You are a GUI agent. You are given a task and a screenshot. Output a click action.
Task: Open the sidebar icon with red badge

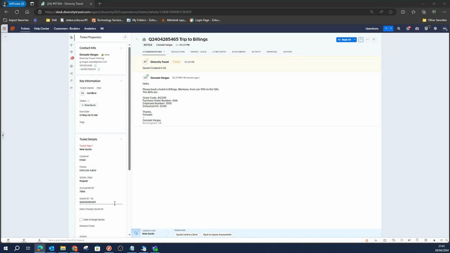71,59
